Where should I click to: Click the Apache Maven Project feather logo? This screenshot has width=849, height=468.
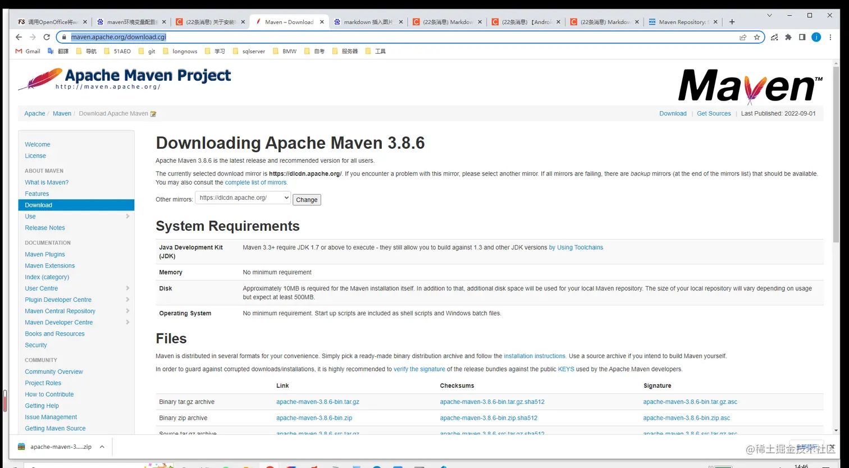125,79
